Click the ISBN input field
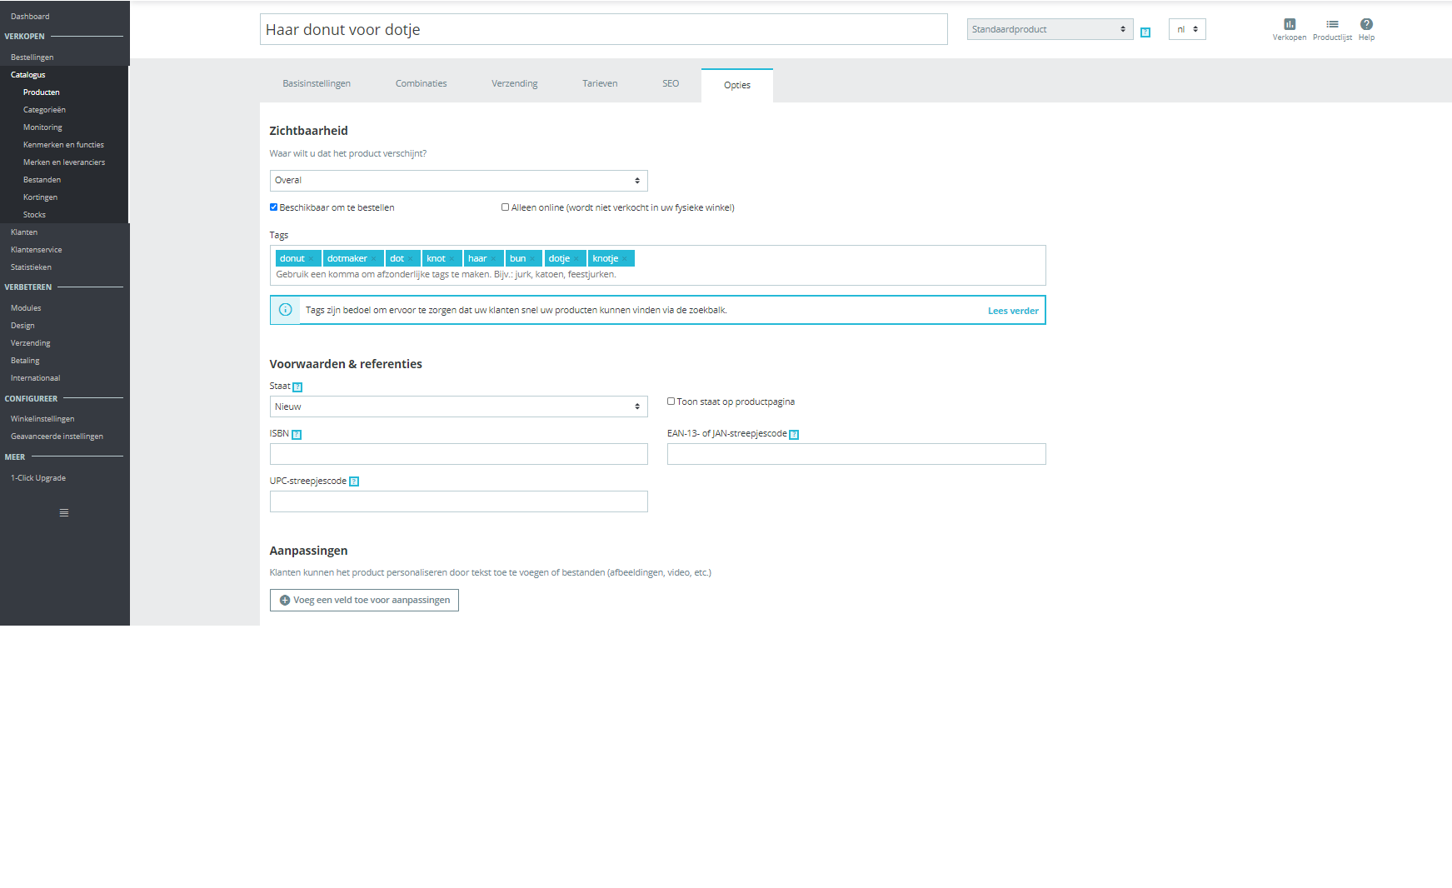The width and height of the screenshot is (1452, 888). [x=458, y=454]
